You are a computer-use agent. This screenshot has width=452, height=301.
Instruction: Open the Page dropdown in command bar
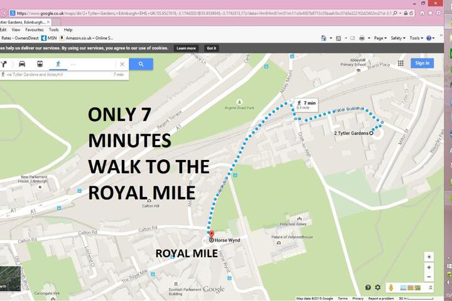pos(380,38)
